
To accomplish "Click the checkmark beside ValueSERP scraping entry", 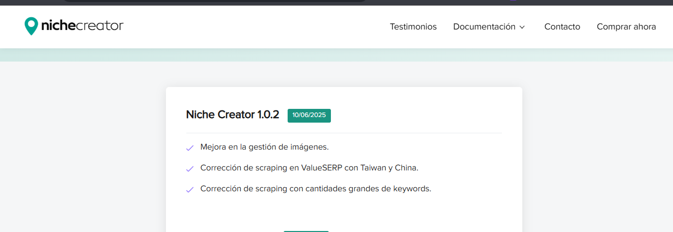I will point(190,169).
